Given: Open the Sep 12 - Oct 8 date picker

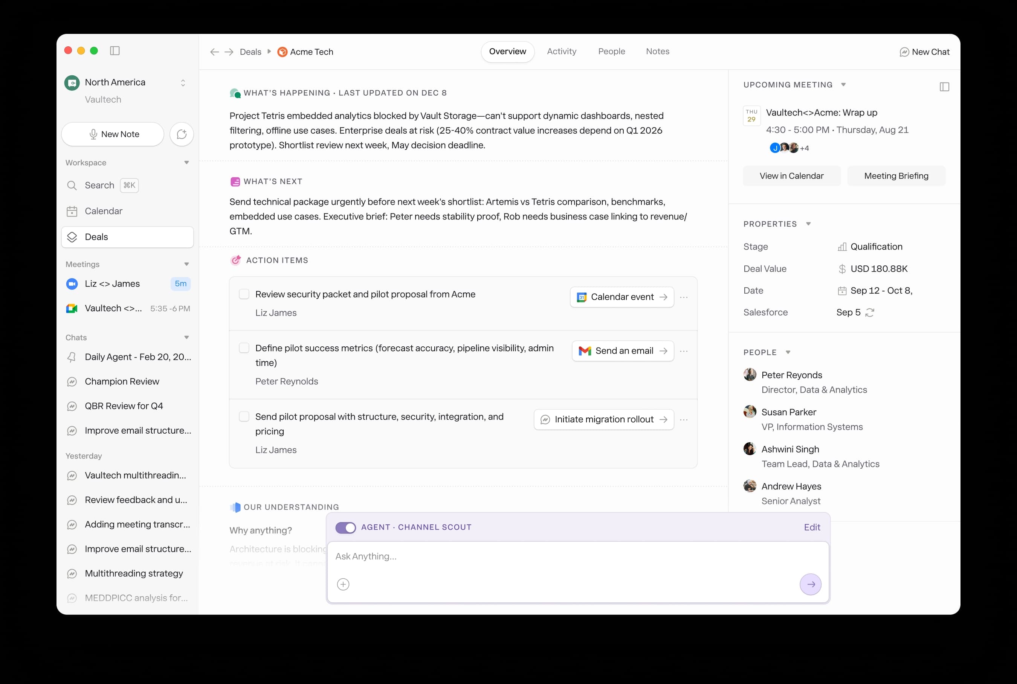Looking at the screenshot, I should (x=875, y=291).
